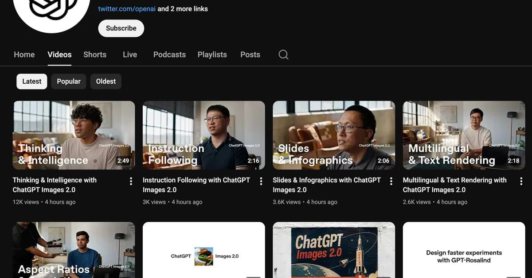Subscribe to the OpenAI channel
The image size is (532, 278).
121,28
